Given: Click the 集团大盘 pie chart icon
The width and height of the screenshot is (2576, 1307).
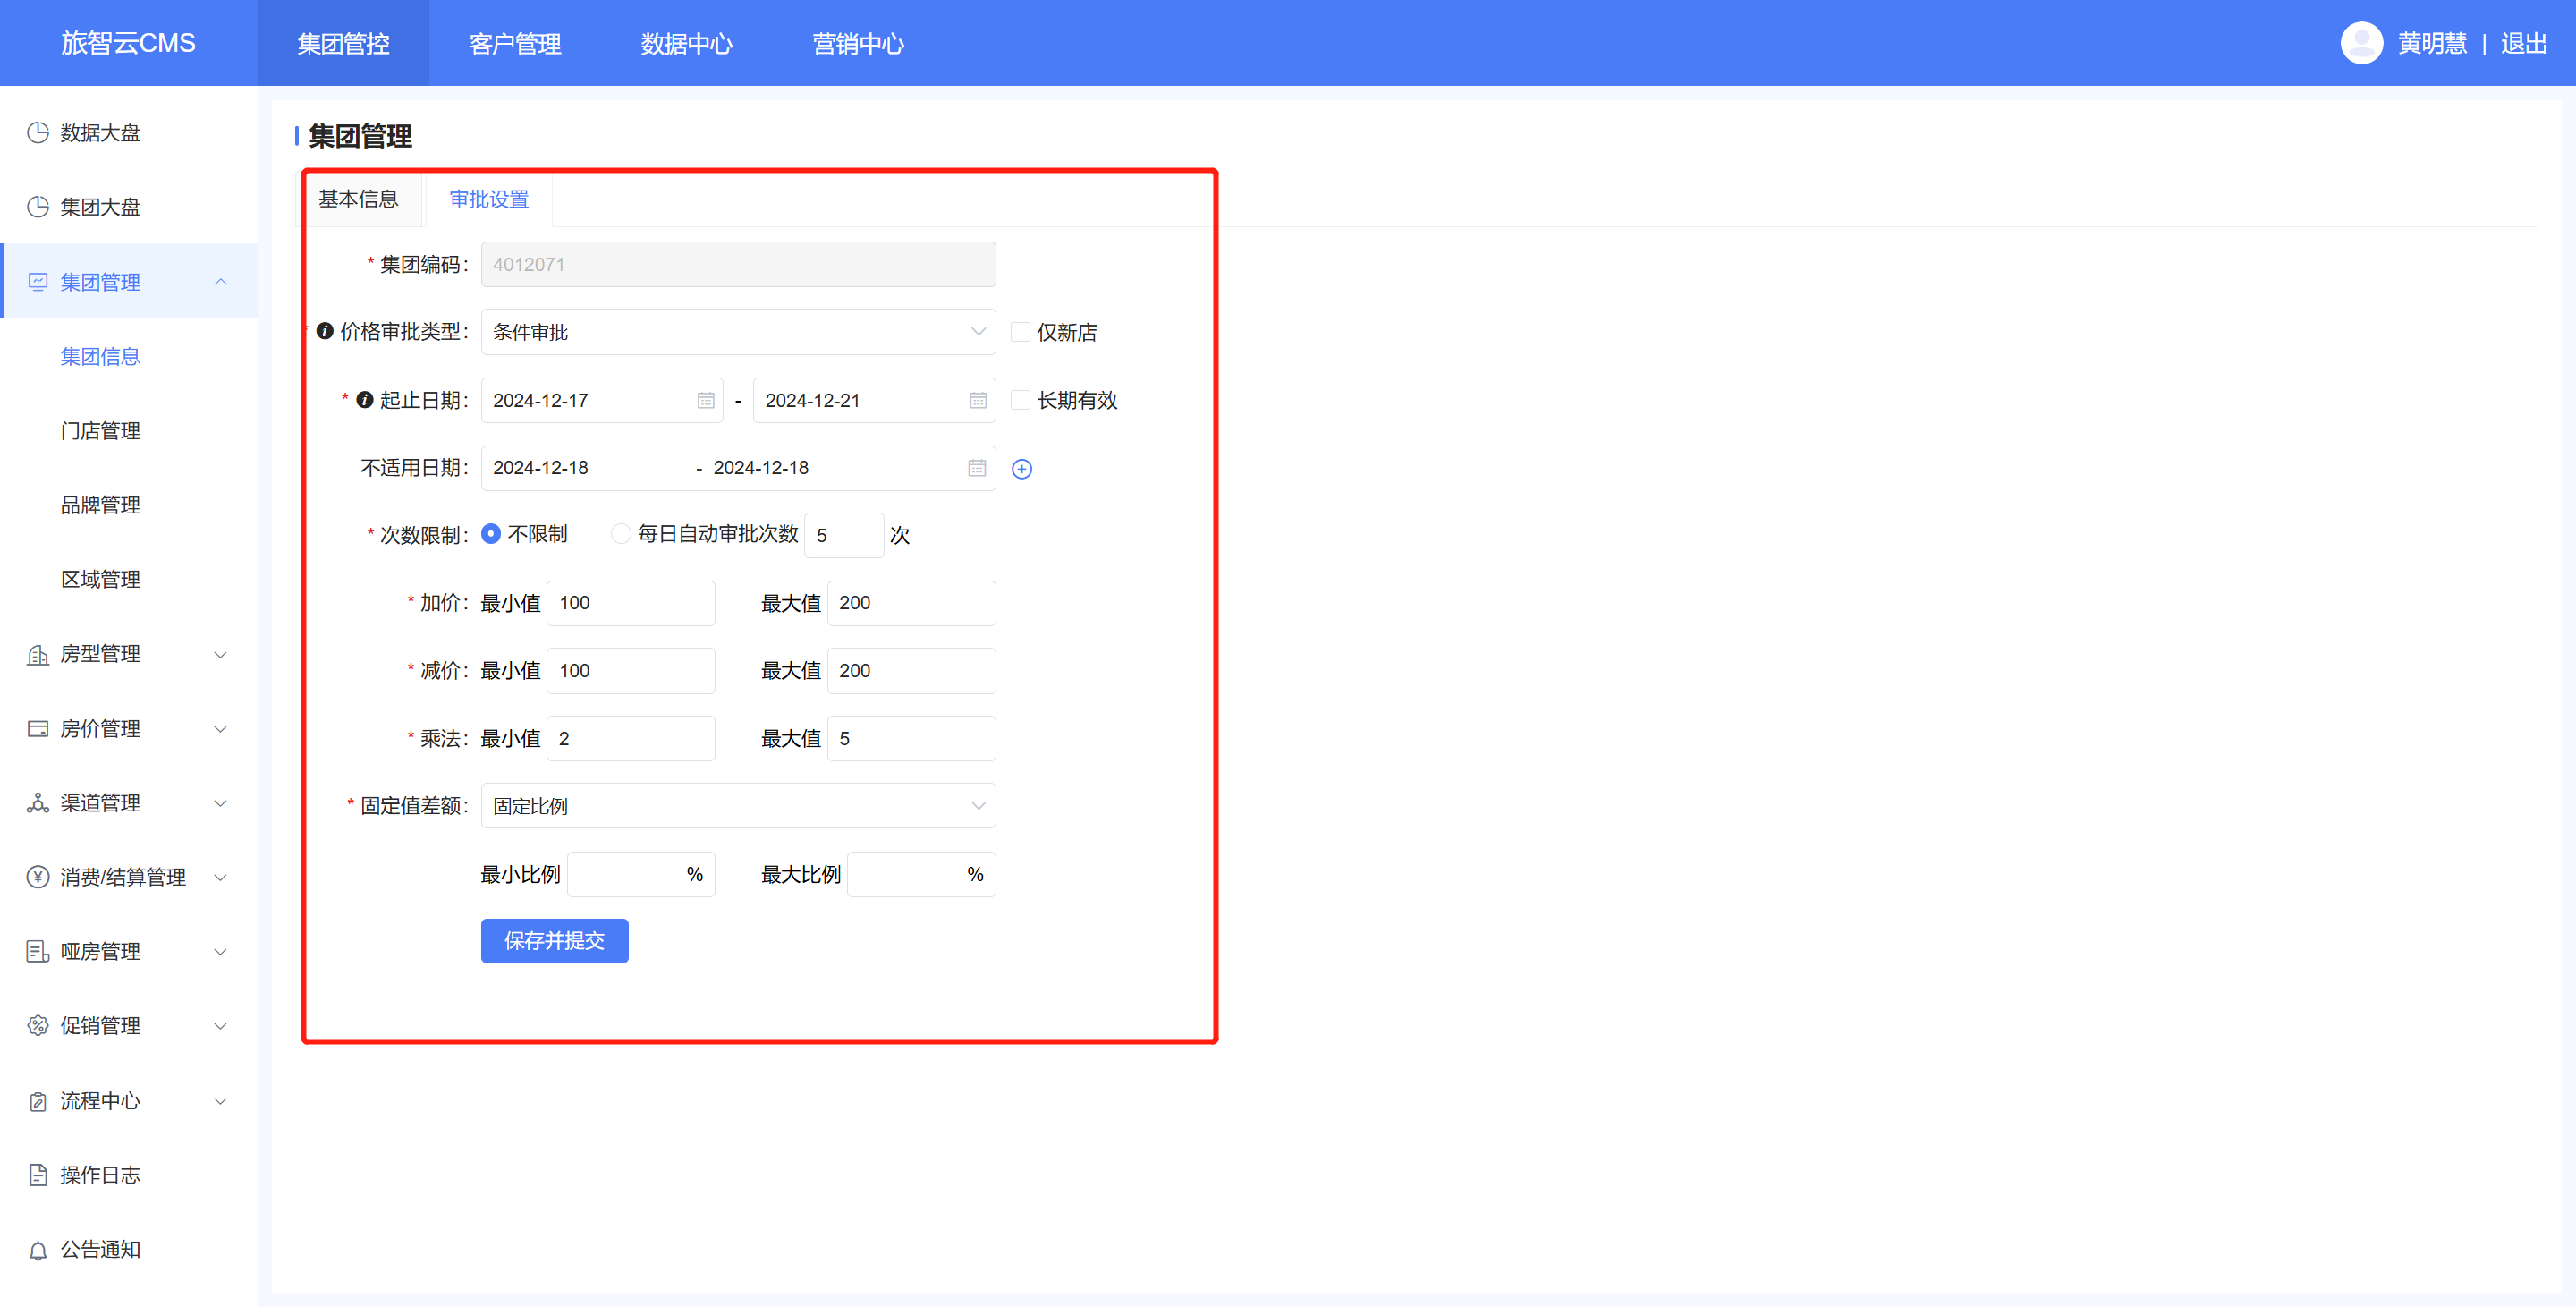Looking at the screenshot, I should [38, 207].
